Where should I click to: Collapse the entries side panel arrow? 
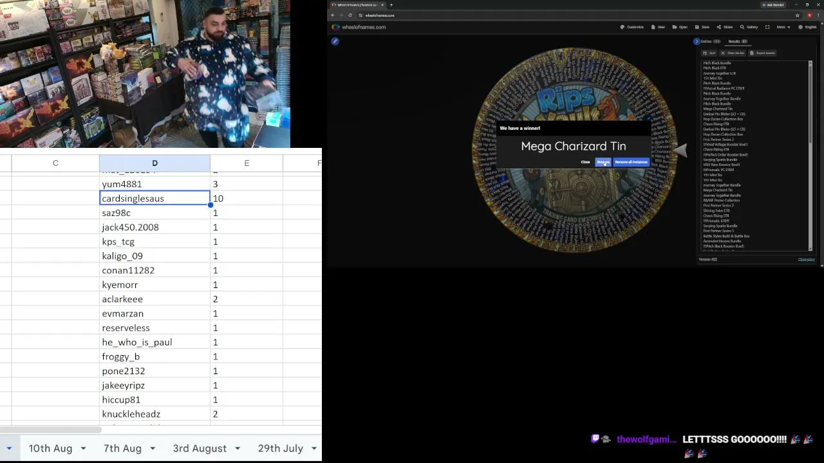[696, 41]
